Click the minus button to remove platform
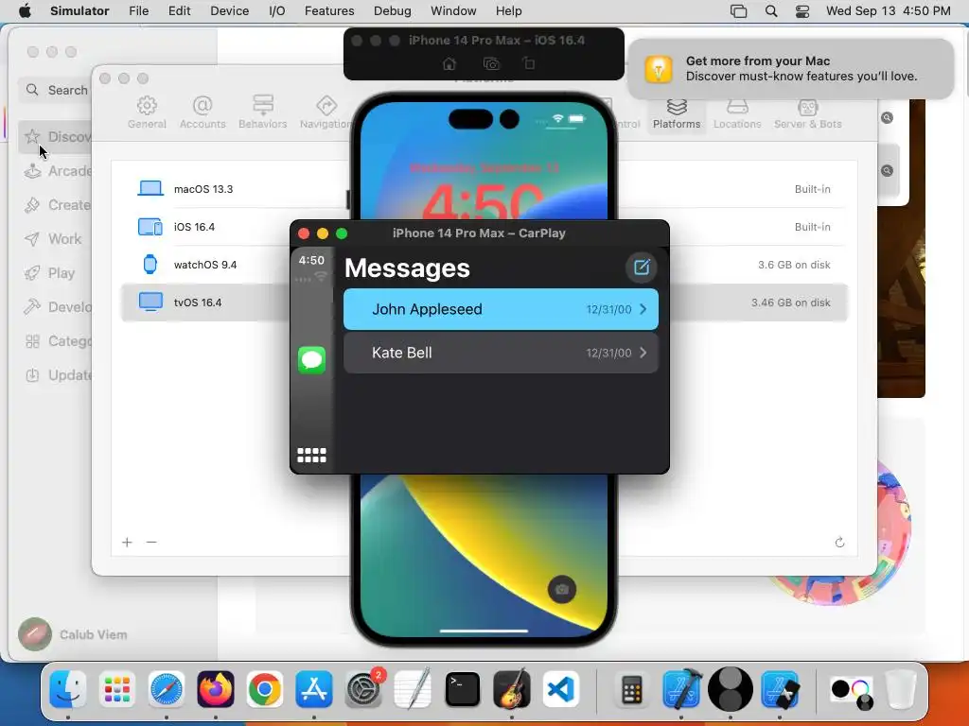969x726 pixels. (151, 542)
